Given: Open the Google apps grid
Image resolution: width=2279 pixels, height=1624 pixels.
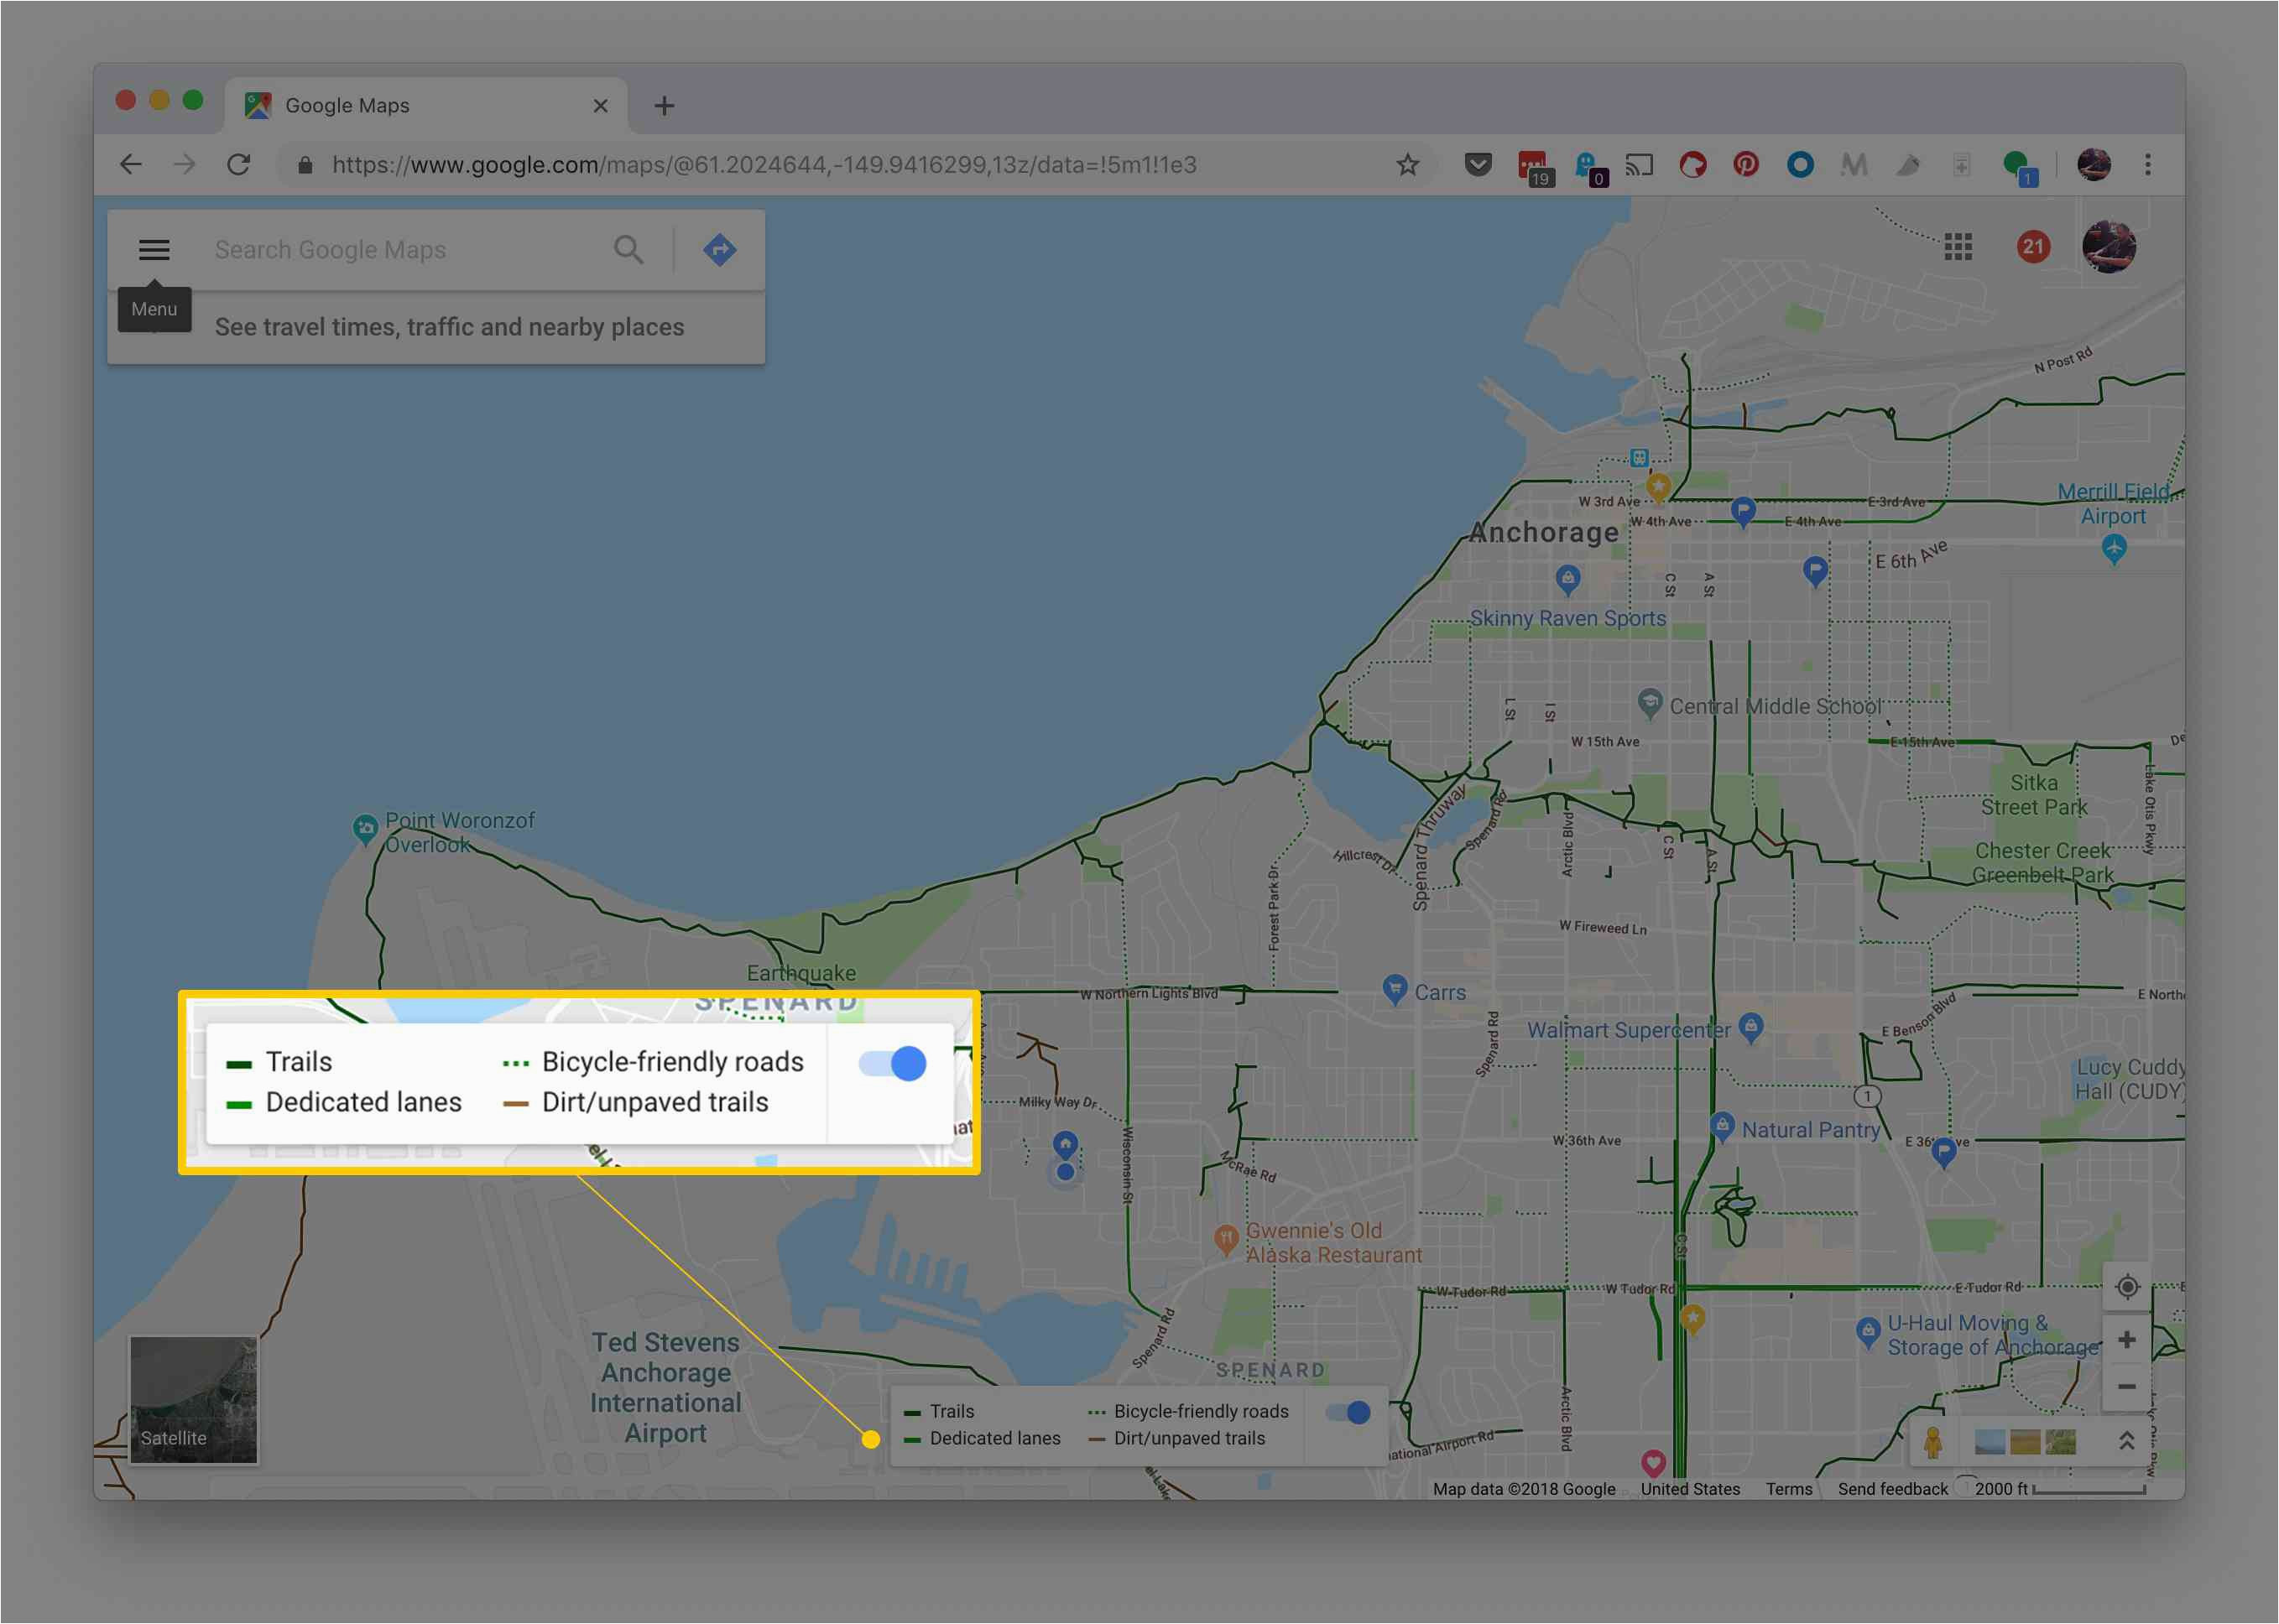Looking at the screenshot, I should click(x=1958, y=247).
